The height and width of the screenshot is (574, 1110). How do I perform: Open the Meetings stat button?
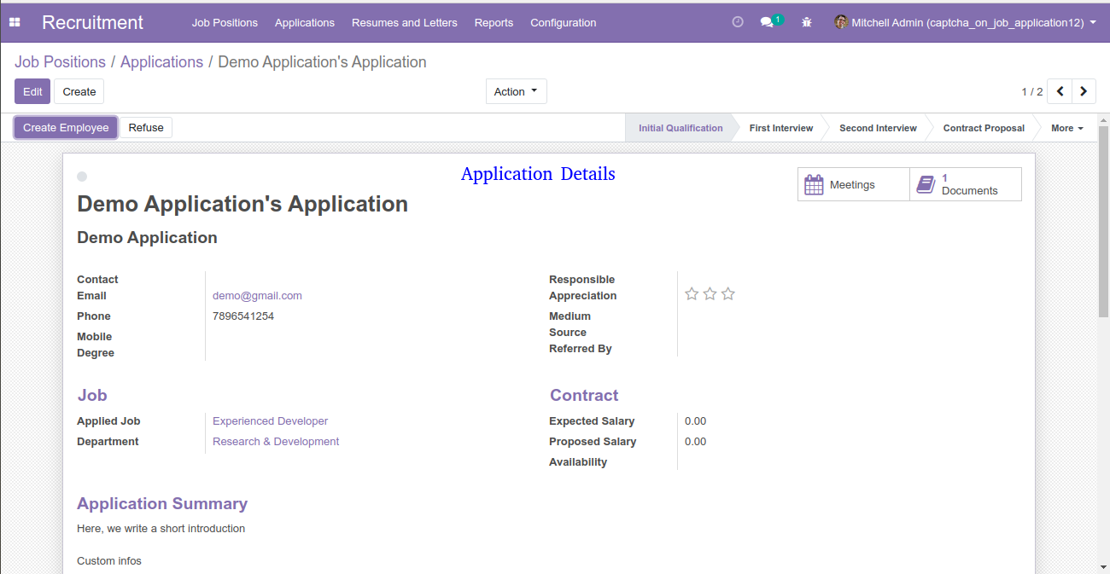854,184
